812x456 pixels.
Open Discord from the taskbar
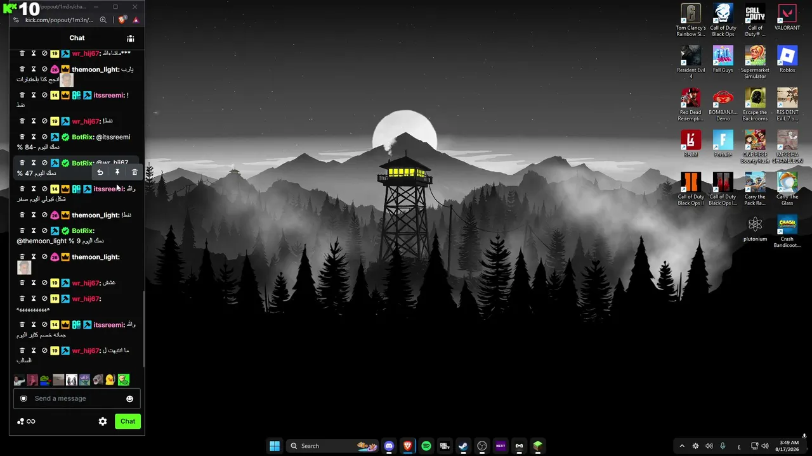pyautogui.click(x=389, y=446)
